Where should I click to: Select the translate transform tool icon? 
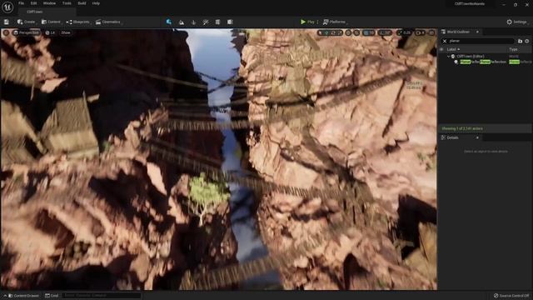(326, 32)
